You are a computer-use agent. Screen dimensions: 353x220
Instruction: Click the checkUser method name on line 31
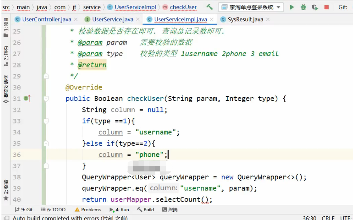click(x=145, y=99)
